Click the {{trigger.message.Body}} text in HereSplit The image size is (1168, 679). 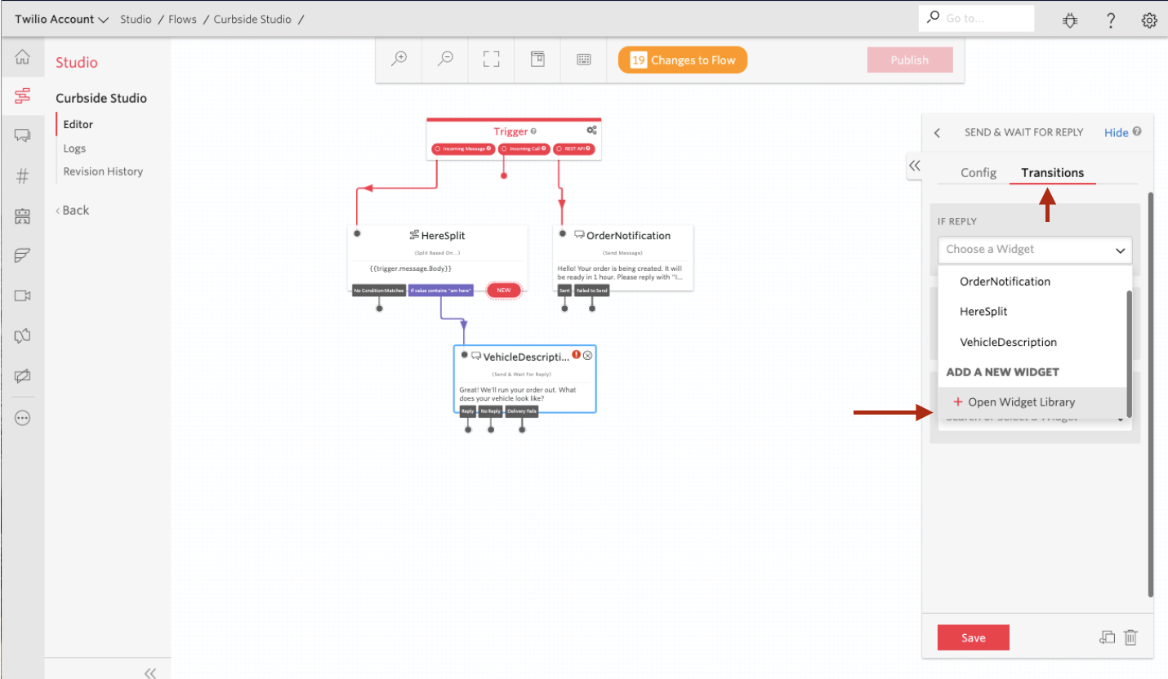point(411,268)
